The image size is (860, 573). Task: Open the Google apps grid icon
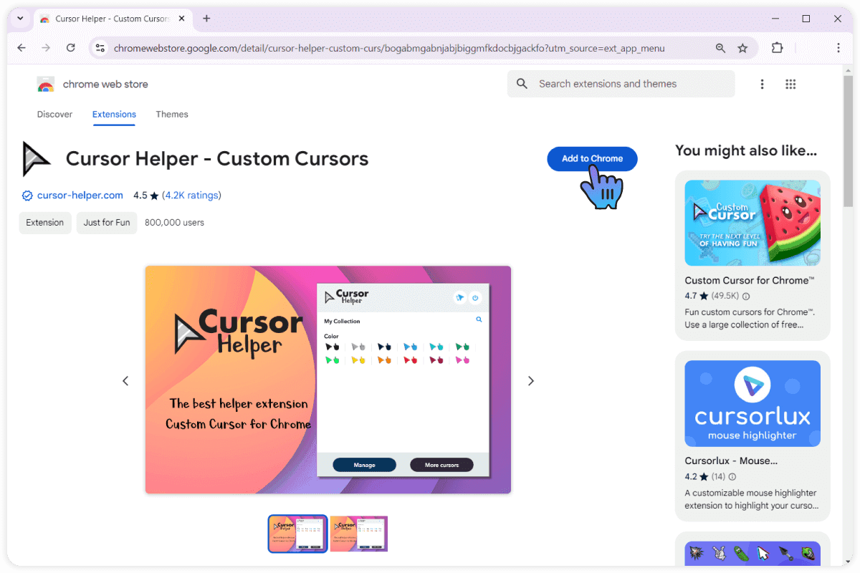(790, 85)
